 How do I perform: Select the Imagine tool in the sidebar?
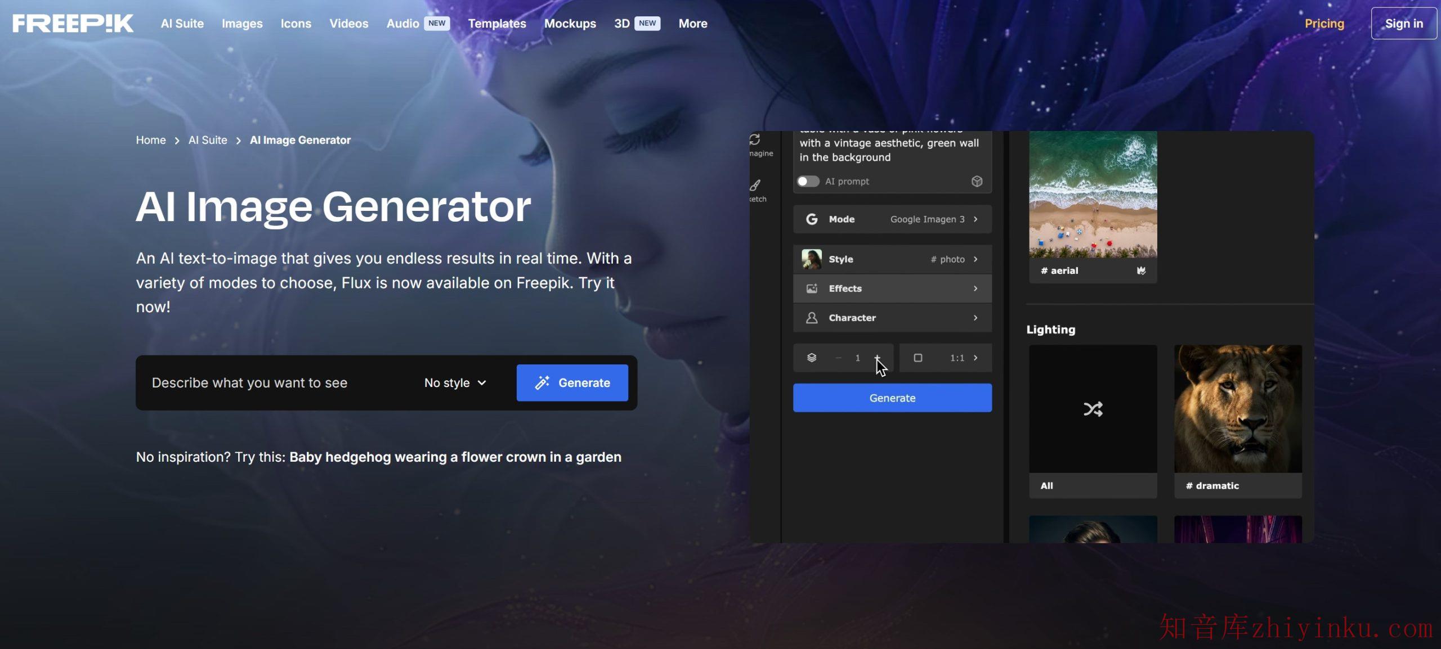[758, 143]
